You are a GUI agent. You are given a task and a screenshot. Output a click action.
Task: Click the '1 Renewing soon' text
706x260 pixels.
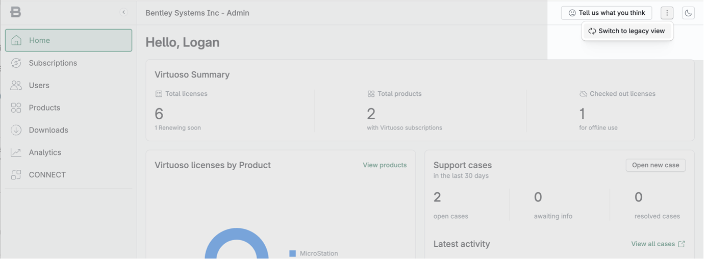click(179, 128)
